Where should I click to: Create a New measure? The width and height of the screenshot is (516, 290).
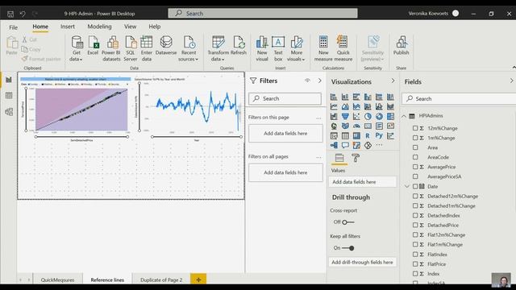coord(323,48)
